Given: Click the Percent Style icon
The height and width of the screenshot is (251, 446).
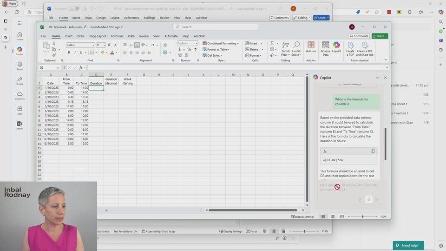Looking at the screenshot, I should point(189,50).
